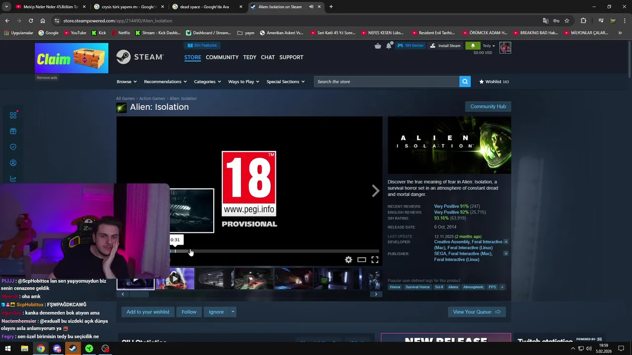Open Wishlist 163 link
This screenshot has width=632, height=355.
(494, 81)
